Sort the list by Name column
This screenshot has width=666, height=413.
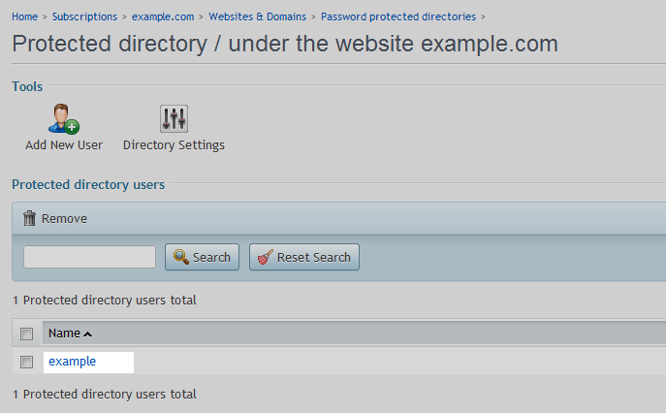[70, 334]
